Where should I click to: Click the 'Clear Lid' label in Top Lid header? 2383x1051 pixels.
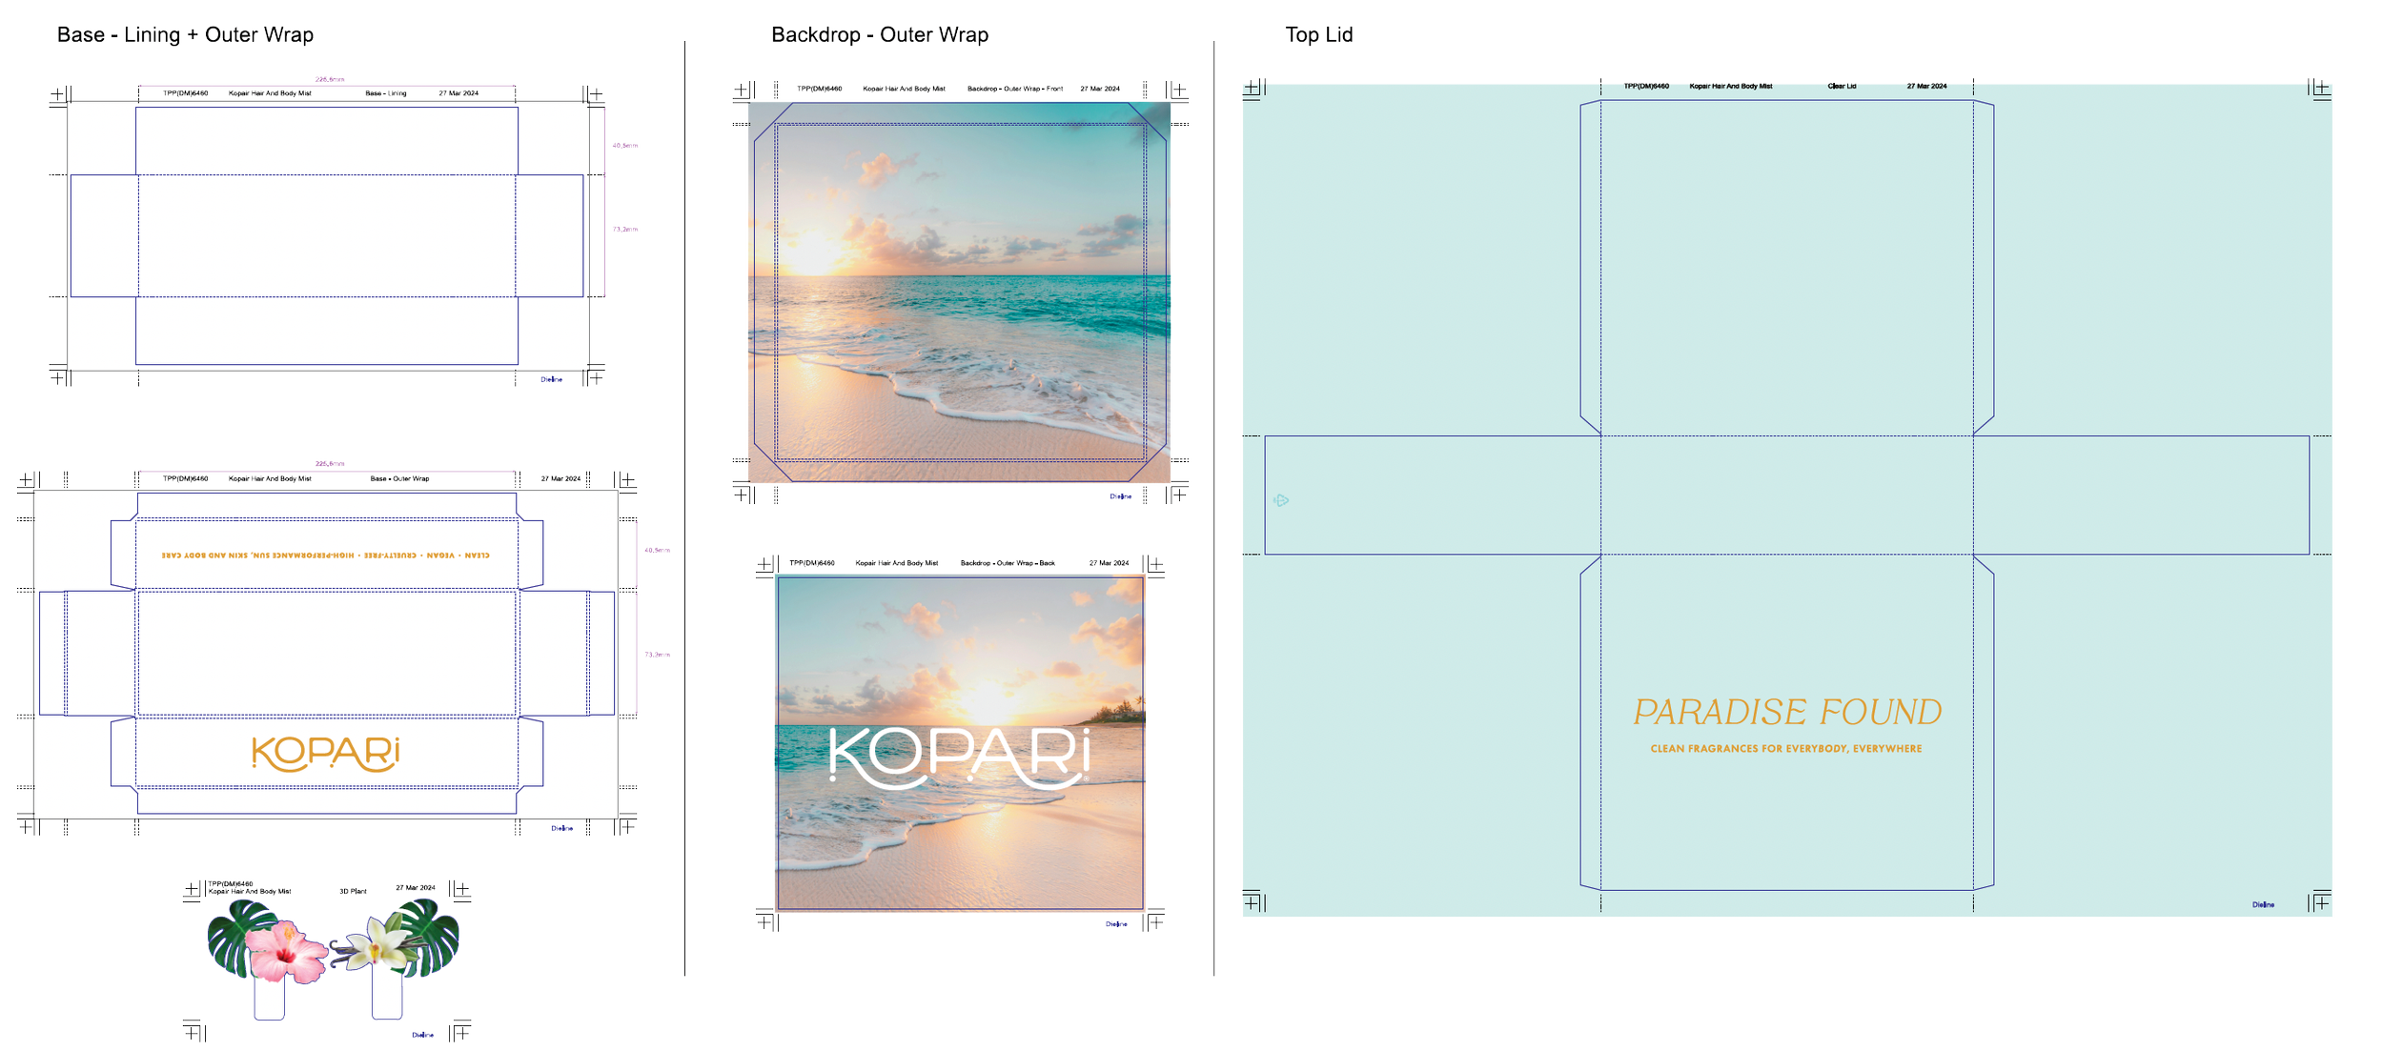point(1842,87)
